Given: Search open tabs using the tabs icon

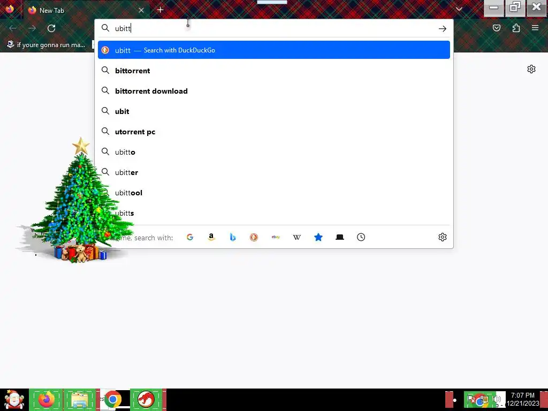Looking at the screenshot, I should tap(340, 237).
